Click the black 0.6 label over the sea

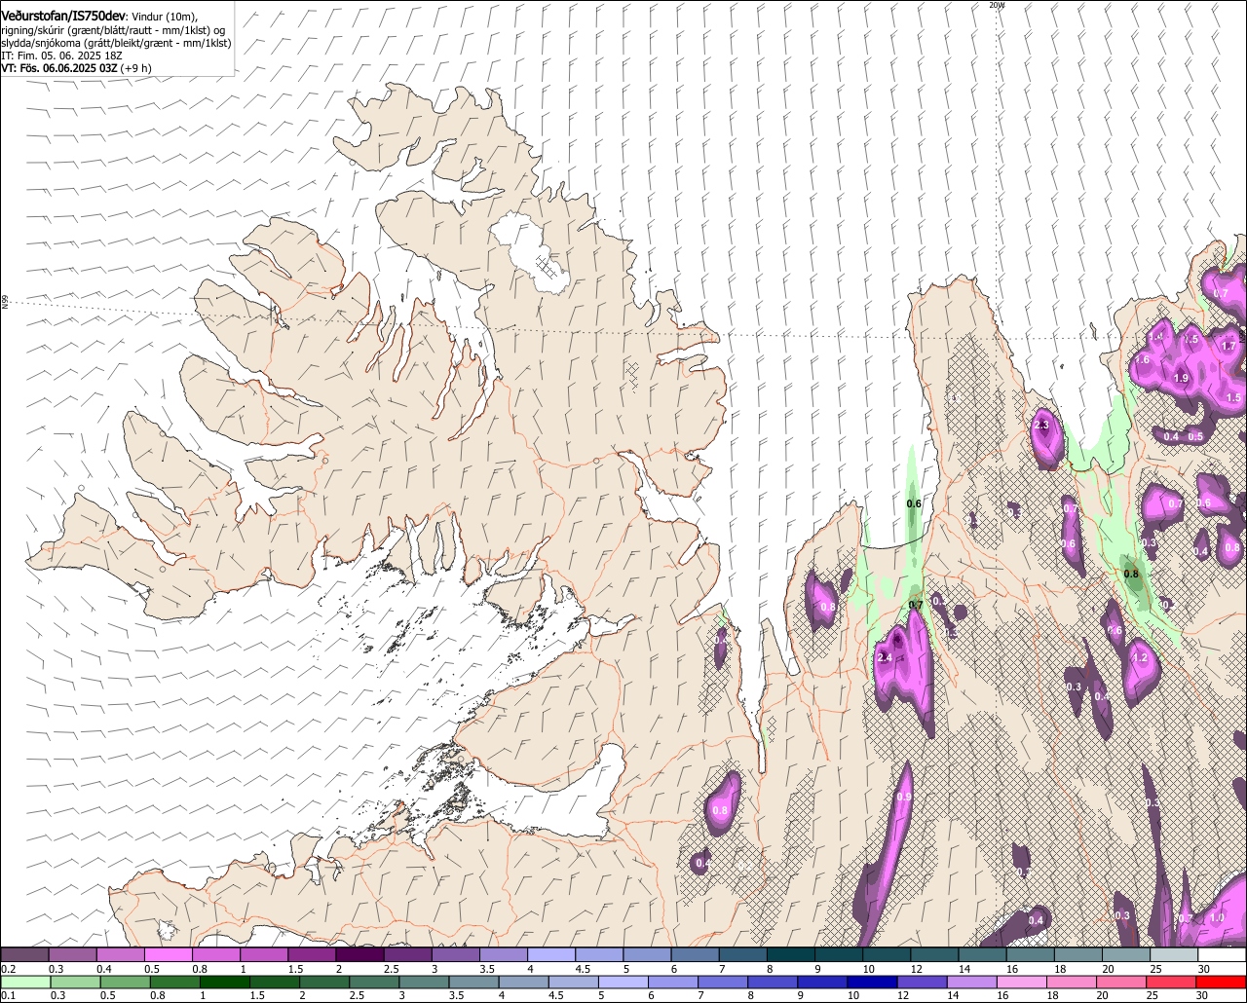[914, 503]
